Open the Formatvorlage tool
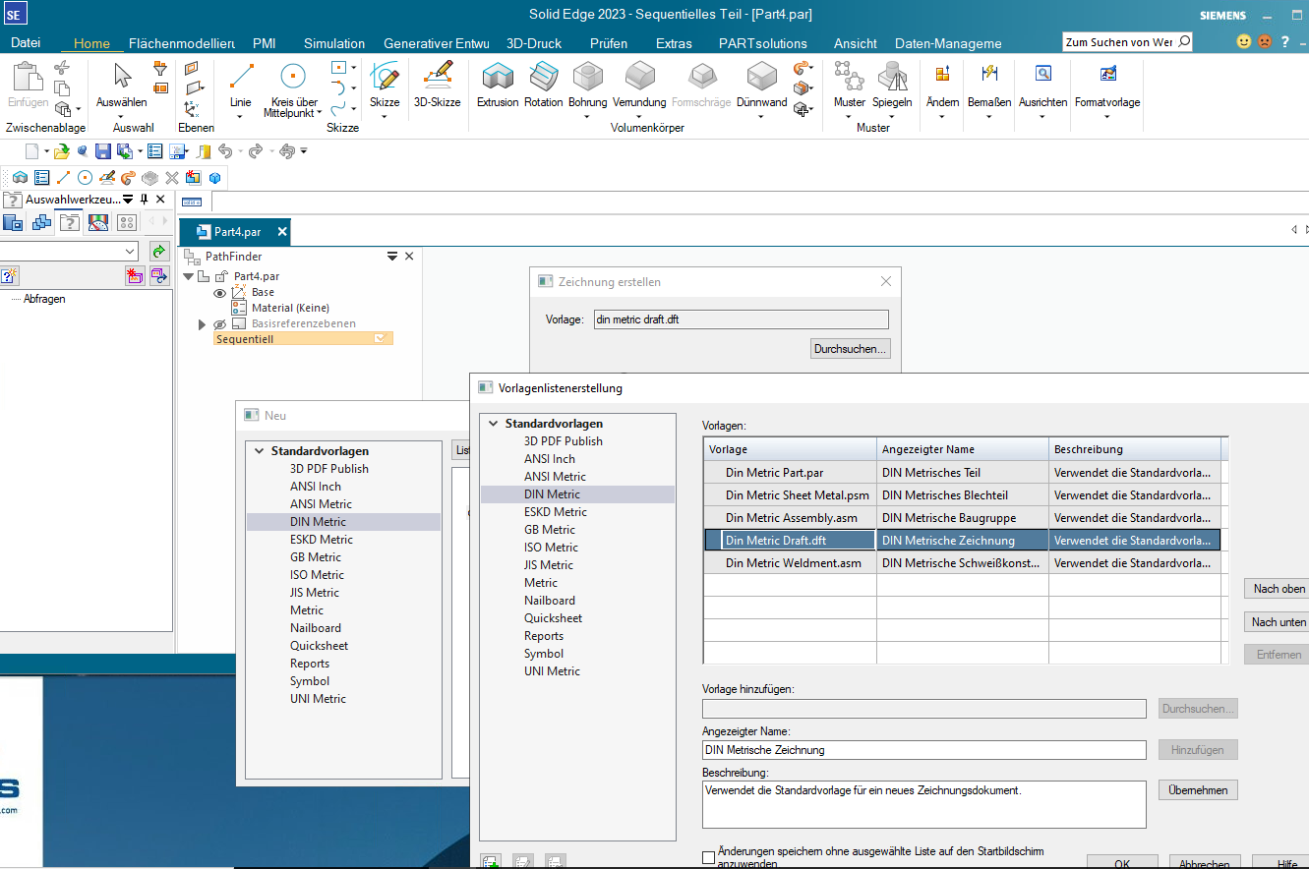Screen dimensions: 1309x869 click(1107, 84)
